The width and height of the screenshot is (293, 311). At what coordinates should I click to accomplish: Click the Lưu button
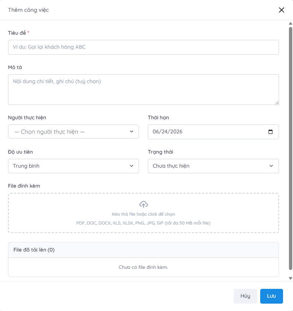pyautogui.click(x=271, y=296)
